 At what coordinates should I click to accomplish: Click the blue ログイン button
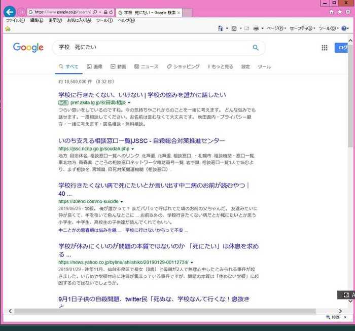coord(341,48)
